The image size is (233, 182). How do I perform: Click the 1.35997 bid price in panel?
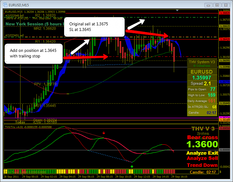point(201,78)
